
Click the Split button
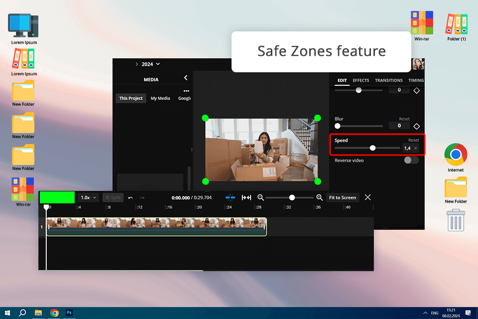(x=113, y=198)
